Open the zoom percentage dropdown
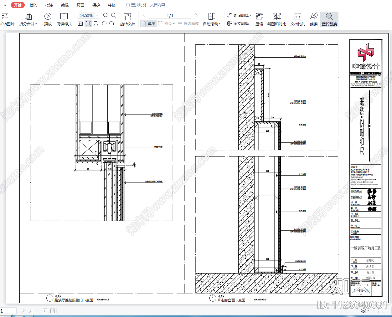The image size is (392, 317). [x=97, y=15]
